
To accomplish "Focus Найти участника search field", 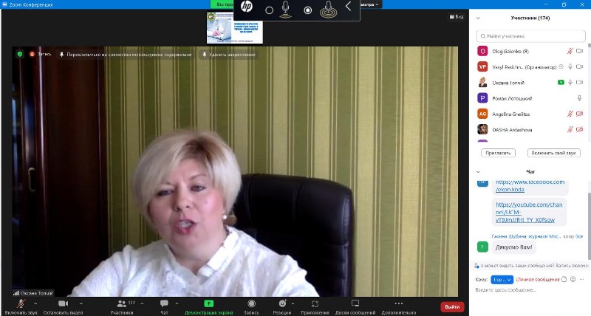I will [530, 36].
